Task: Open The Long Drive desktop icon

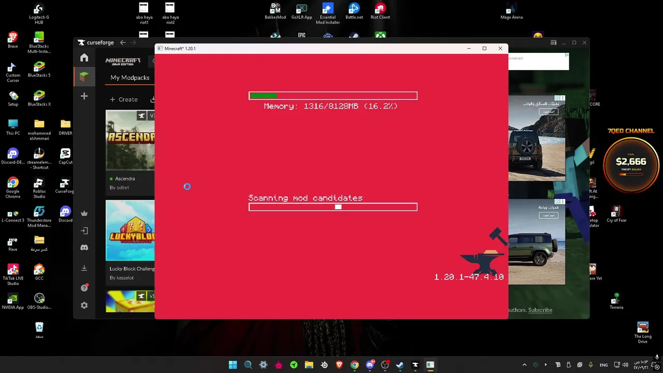Action: 643,333
